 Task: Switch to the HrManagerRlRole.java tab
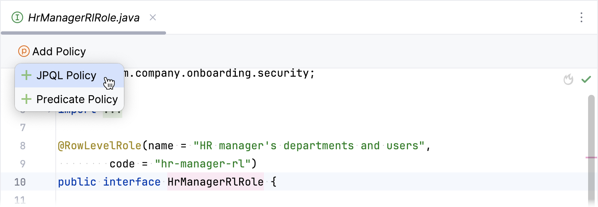(x=83, y=18)
